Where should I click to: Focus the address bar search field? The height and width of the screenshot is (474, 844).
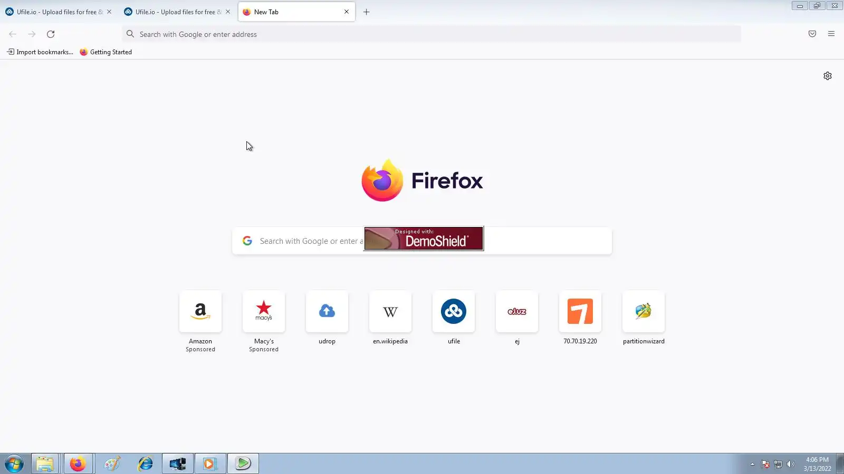(x=431, y=34)
